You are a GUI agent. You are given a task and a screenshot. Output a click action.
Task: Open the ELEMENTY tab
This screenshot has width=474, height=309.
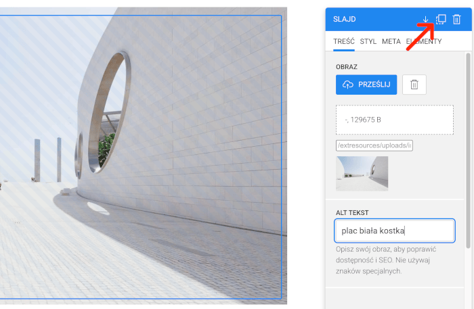[x=424, y=41]
